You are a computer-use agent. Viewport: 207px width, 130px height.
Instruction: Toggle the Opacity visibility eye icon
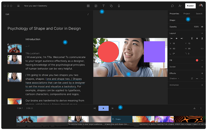coord(202,27)
